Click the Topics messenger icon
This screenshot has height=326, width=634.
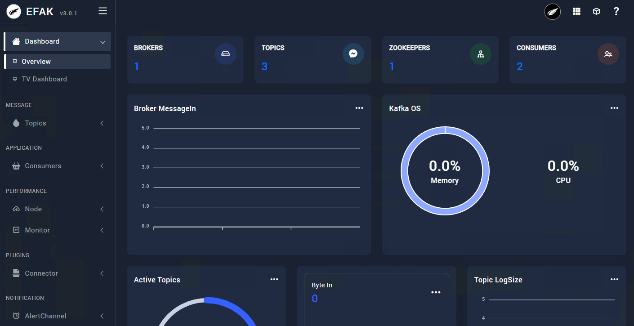click(x=353, y=54)
